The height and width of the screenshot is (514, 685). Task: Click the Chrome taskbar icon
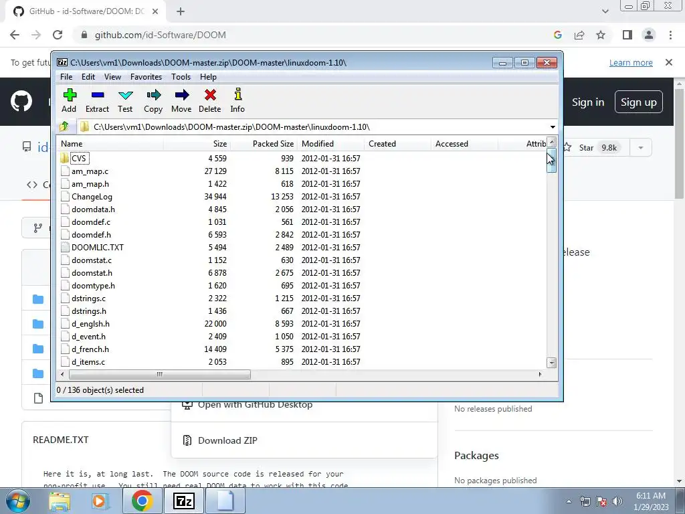pyautogui.click(x=142, y=501)
